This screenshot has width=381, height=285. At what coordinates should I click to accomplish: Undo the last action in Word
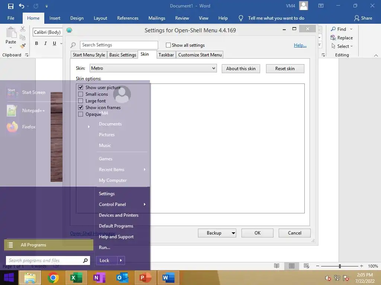pyautogui.click(x=21, y=6)
